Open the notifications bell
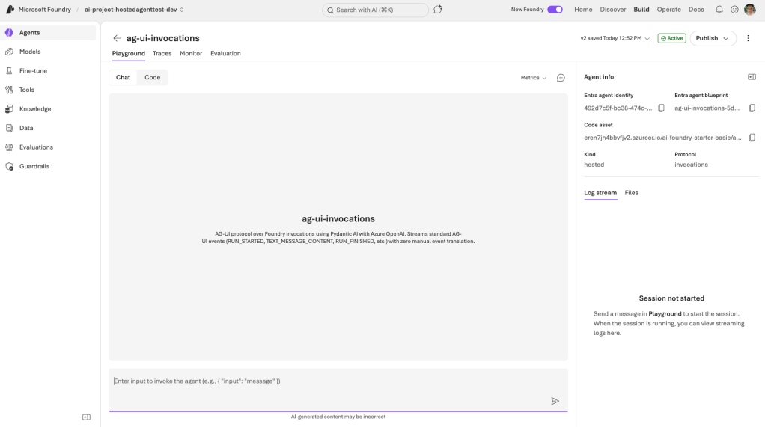 719,10
